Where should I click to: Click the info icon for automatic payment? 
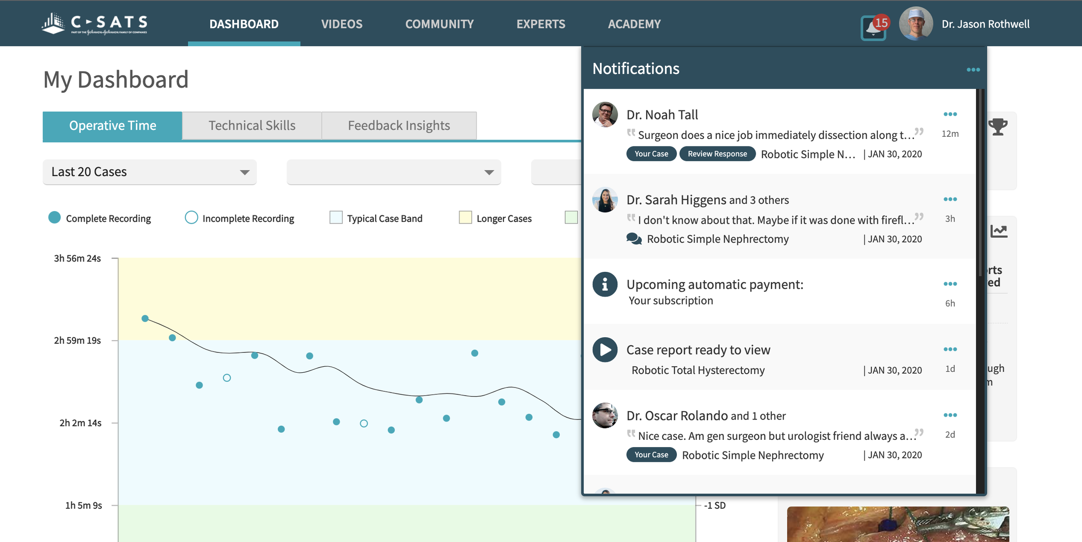coord(605,284)
